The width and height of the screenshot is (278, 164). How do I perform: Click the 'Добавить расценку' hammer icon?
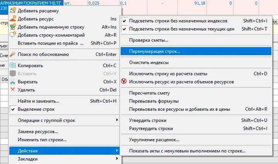tap(13, 11)
